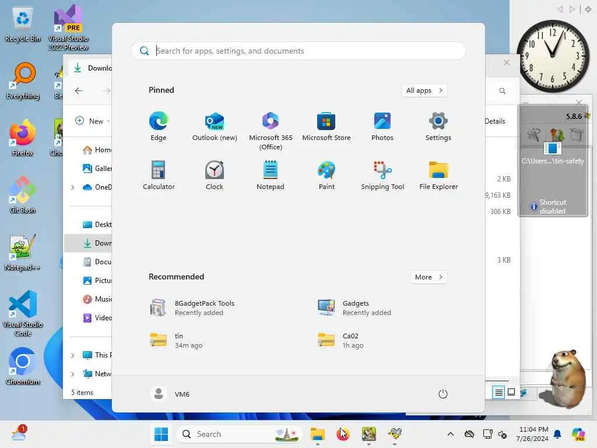Open Microsoft 365 (Office) app
The height and width of the screenshot is (448, 597).
click(x=271, y=131)
